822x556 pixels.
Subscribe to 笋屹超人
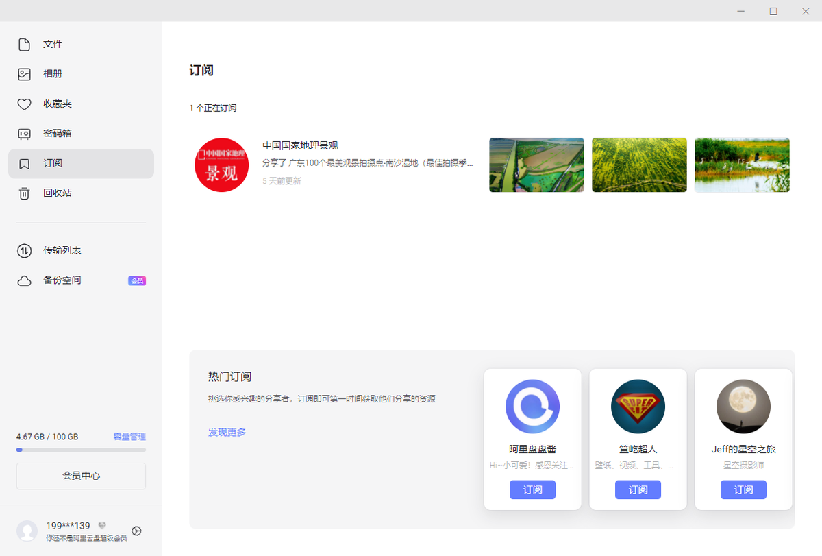pyautogui.click(x=638, y=489)
